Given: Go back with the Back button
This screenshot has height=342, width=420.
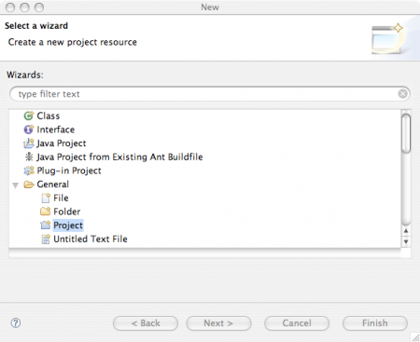Looking at the screenshot, I should click(x=146, y=323).
